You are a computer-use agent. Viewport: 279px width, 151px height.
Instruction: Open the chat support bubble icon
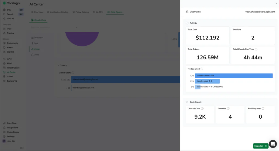pos(273,144)
